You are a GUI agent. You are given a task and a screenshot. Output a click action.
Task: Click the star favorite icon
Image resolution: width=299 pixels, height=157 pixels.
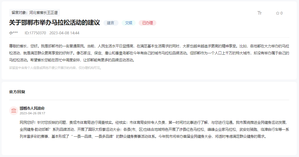point(277,13)
